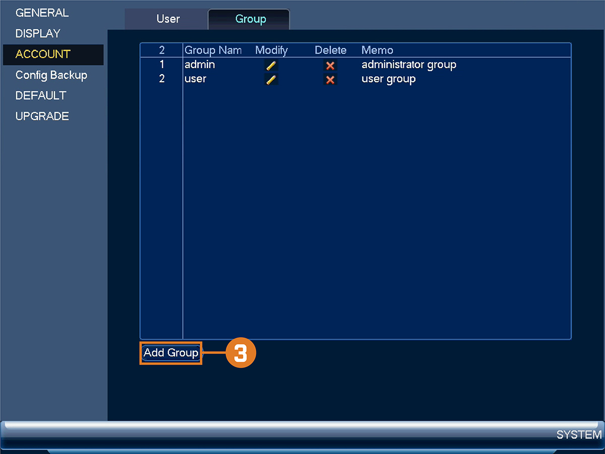Screen dimensions: 605x454
Task: Click the Modify column header
Action: (x=271, y=50)
